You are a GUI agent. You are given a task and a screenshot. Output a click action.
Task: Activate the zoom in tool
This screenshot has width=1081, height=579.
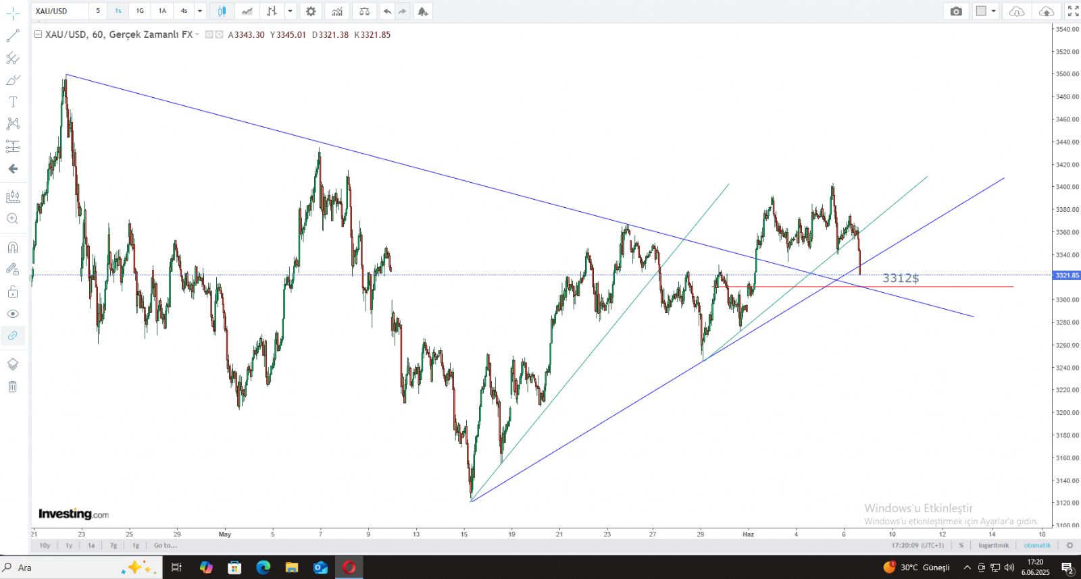13,219
